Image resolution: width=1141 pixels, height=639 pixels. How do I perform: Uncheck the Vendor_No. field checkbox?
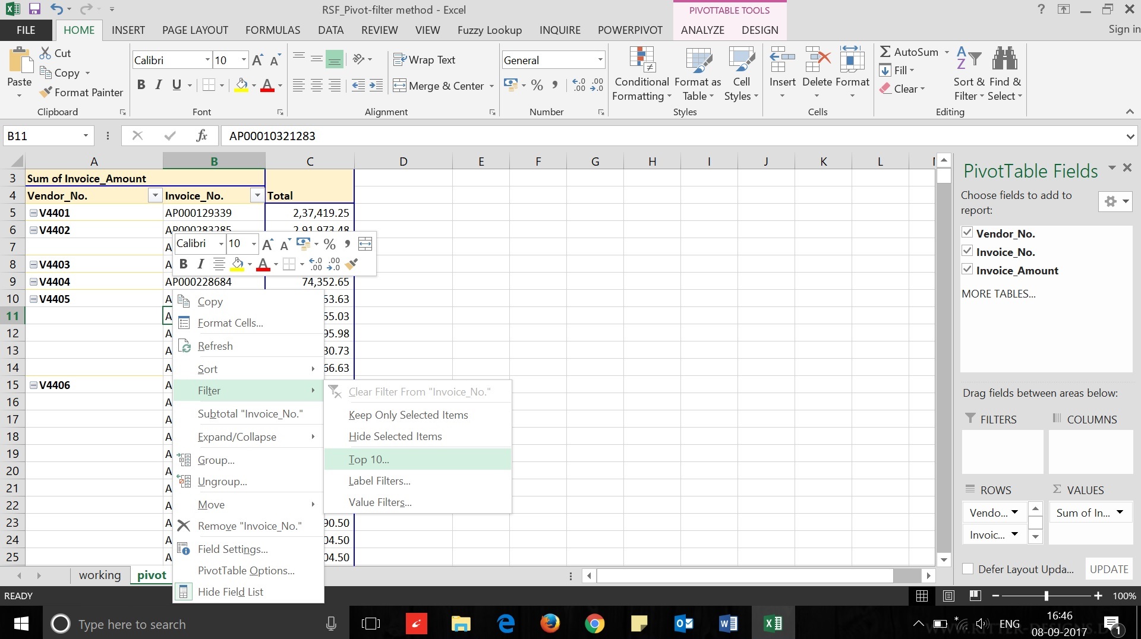[x=967, y=233]
